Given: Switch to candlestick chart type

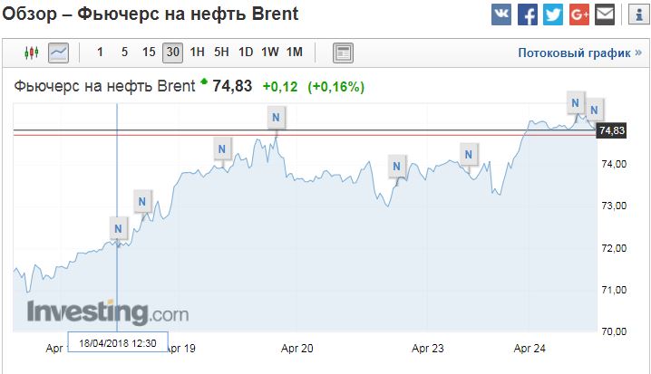Looking at the screenshot, I should pos(32,53).
